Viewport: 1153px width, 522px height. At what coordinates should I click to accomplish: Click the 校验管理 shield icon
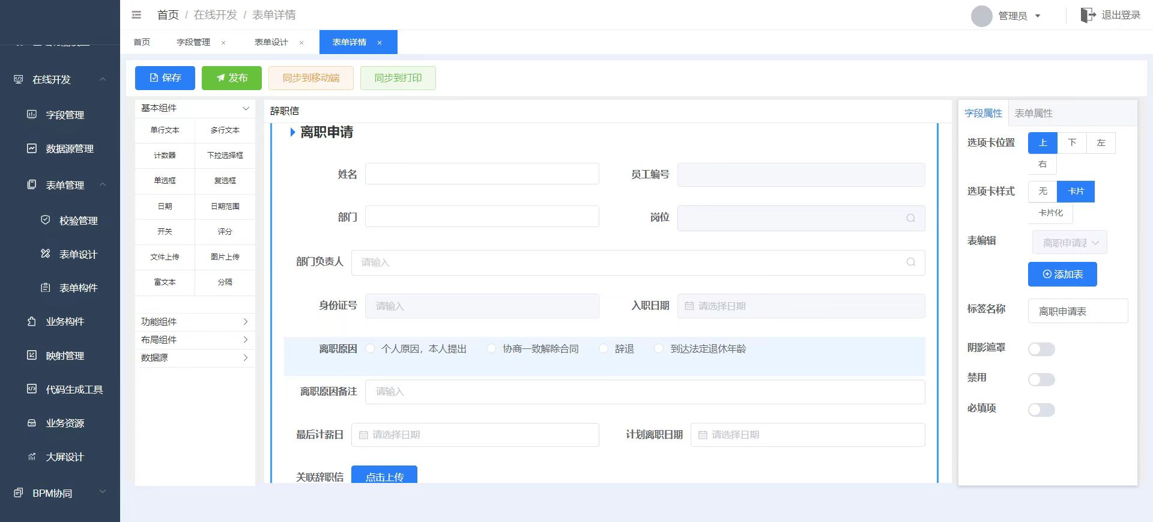coord(45,220)
